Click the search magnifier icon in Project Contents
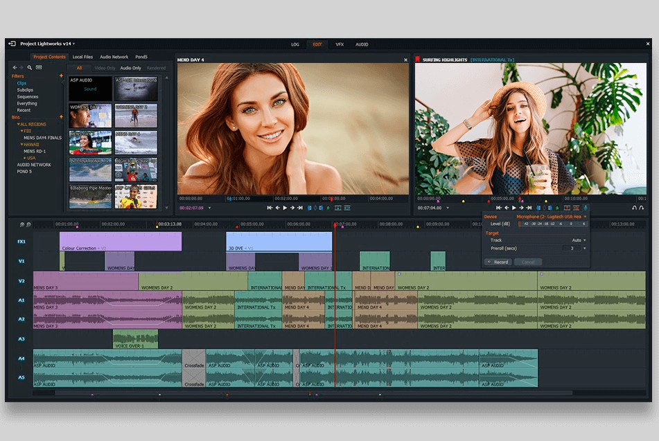659x441 pixels. tap(28, 67)
